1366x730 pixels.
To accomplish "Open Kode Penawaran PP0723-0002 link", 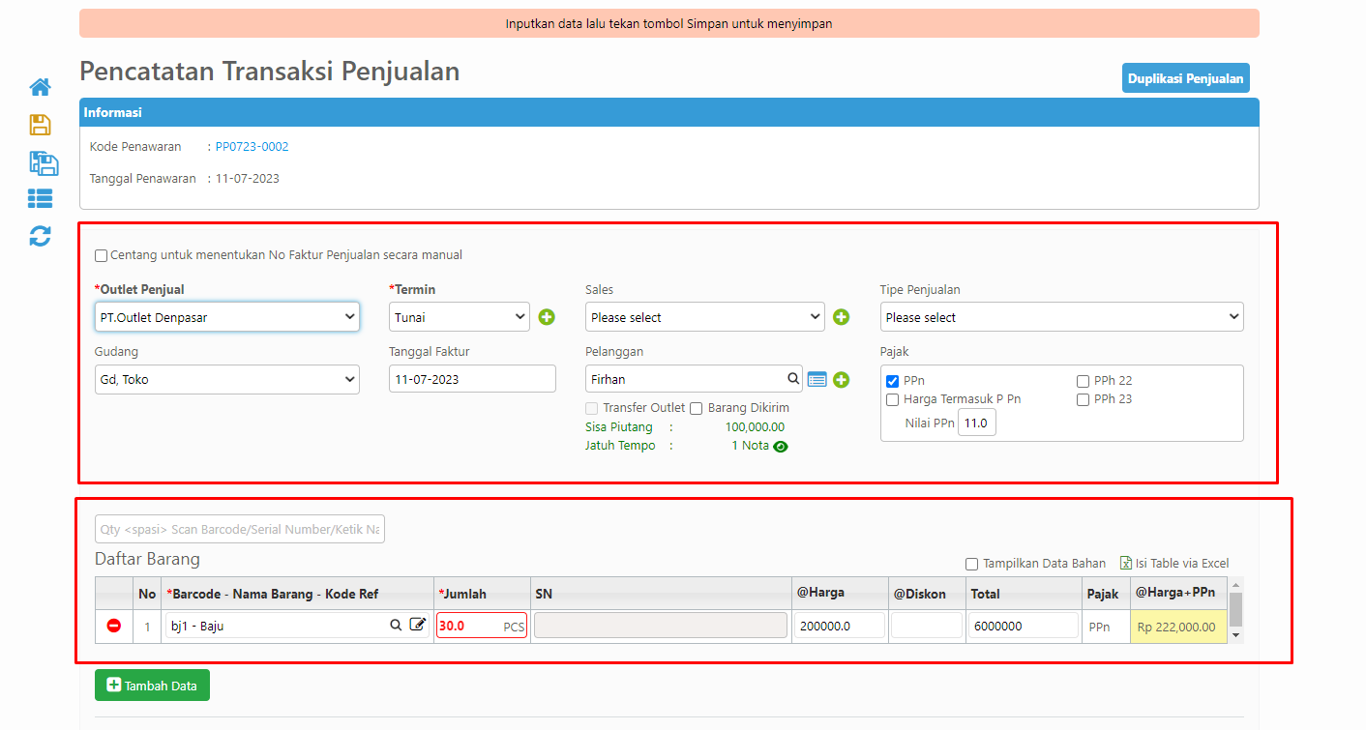I will (252, 147).
